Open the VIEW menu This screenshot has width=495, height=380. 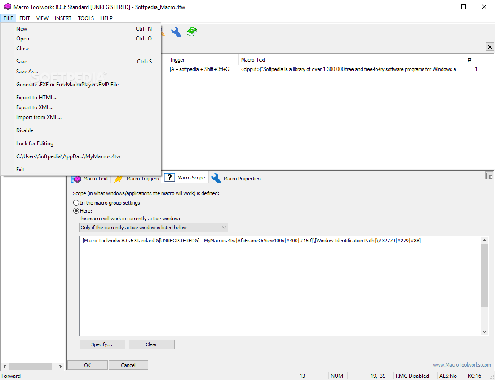(42, 18)
